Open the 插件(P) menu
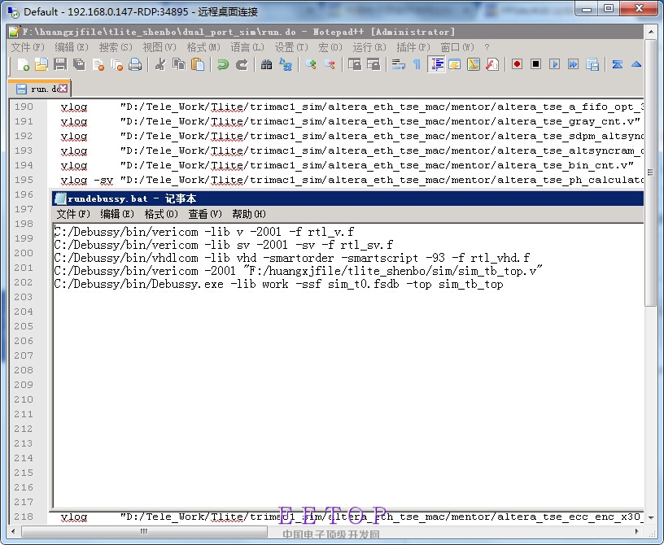Viewport: 664px width, 545px height. pyautogui.click(x=413, y=47)
